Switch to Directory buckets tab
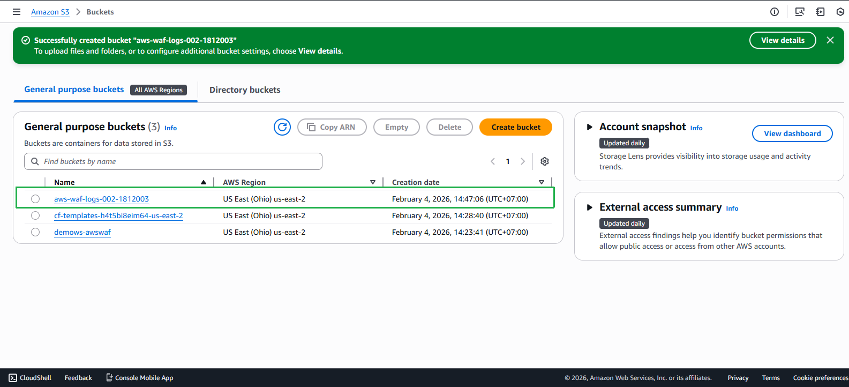Viewport: 849px width, 387px height. [245, 90]
